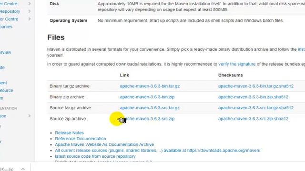Select 'Source zip archive' row label
This screenshot has width=305, height=171.
68,119
